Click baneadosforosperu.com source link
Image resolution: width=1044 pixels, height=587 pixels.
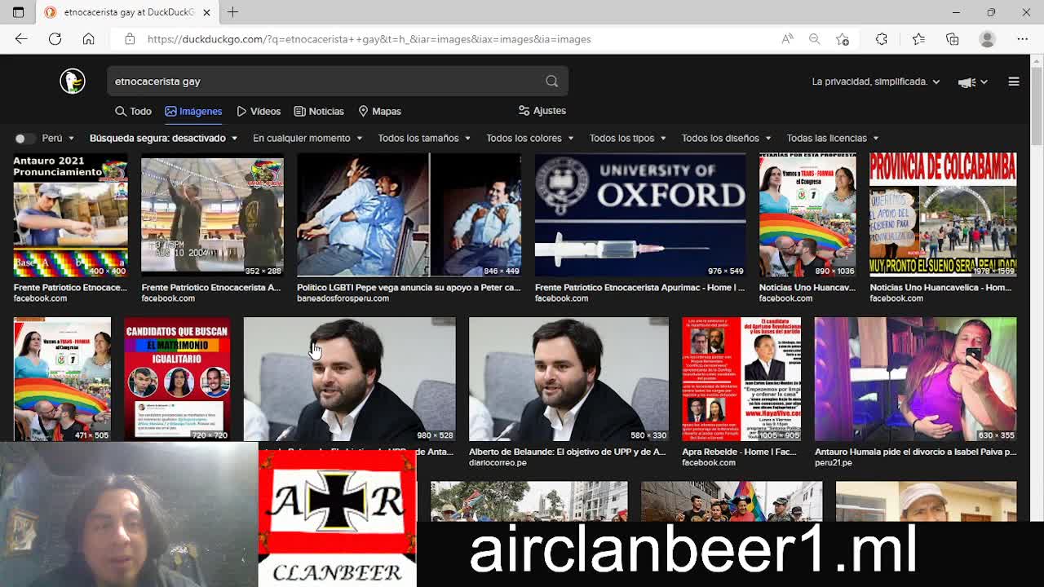pos(343,298)
